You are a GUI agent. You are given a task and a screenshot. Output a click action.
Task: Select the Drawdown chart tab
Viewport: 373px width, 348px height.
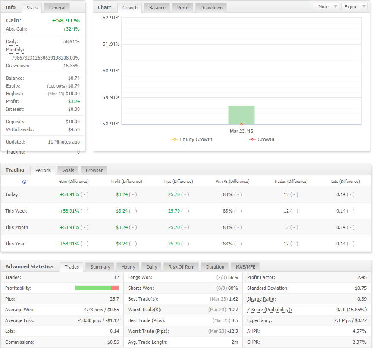[x=211, y=8]
